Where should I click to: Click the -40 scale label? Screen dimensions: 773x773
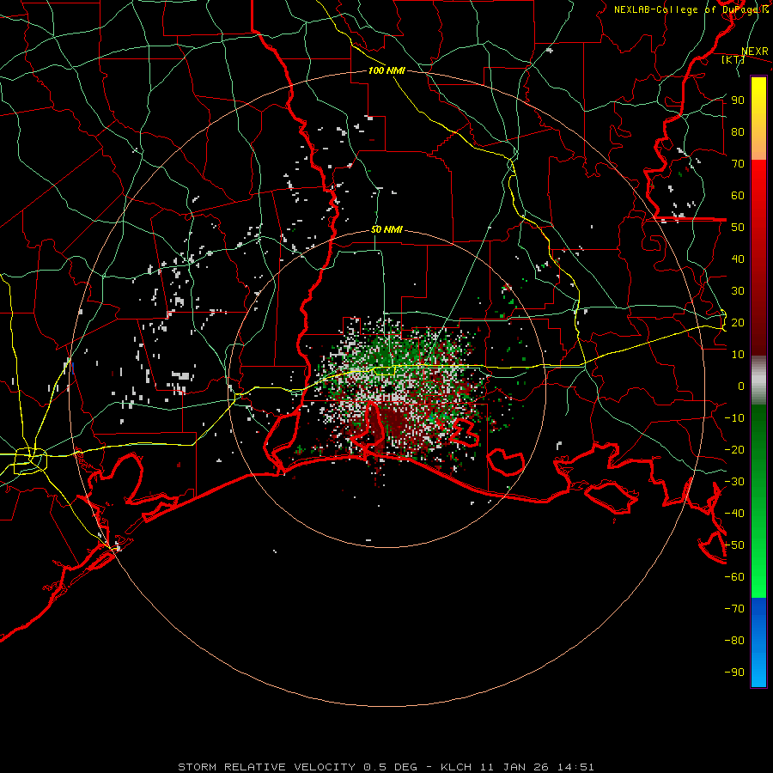coord(734,514)
